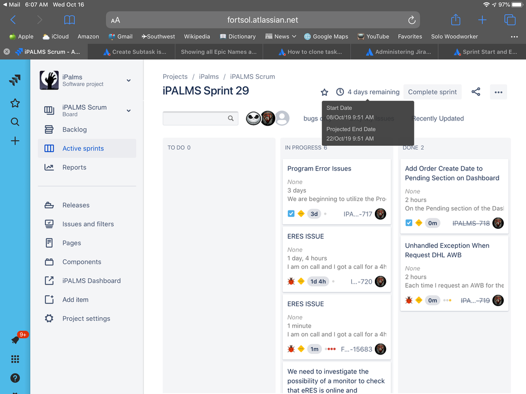This screenshot has width=526, height=394.
Task: Open iPALMS Dashboard shortcut
Action: 87,281
